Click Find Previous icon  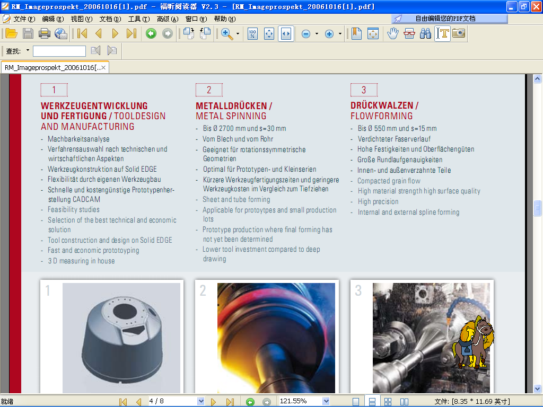(x=95, y=50)
